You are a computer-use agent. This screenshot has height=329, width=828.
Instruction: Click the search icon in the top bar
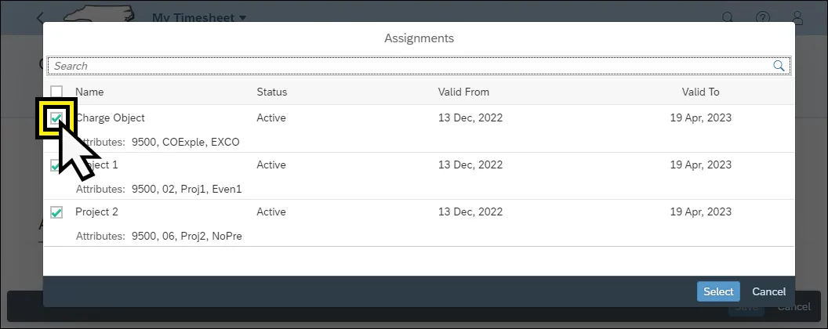click(x=727, y=17)
